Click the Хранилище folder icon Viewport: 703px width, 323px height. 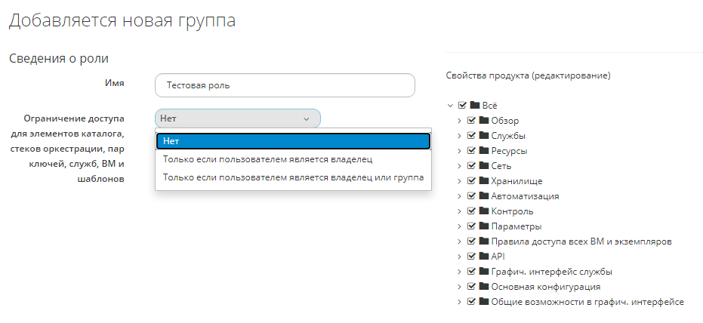[x=484, y=181]
